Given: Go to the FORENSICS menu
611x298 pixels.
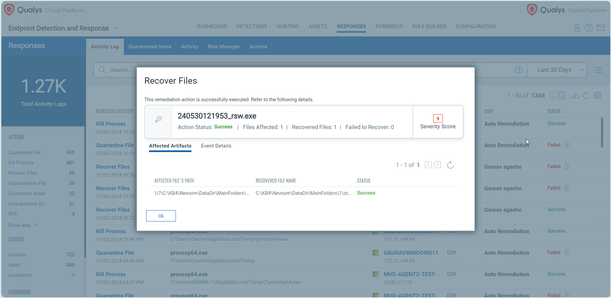Looking at the screenshot, I should click(x=389, y=26).
